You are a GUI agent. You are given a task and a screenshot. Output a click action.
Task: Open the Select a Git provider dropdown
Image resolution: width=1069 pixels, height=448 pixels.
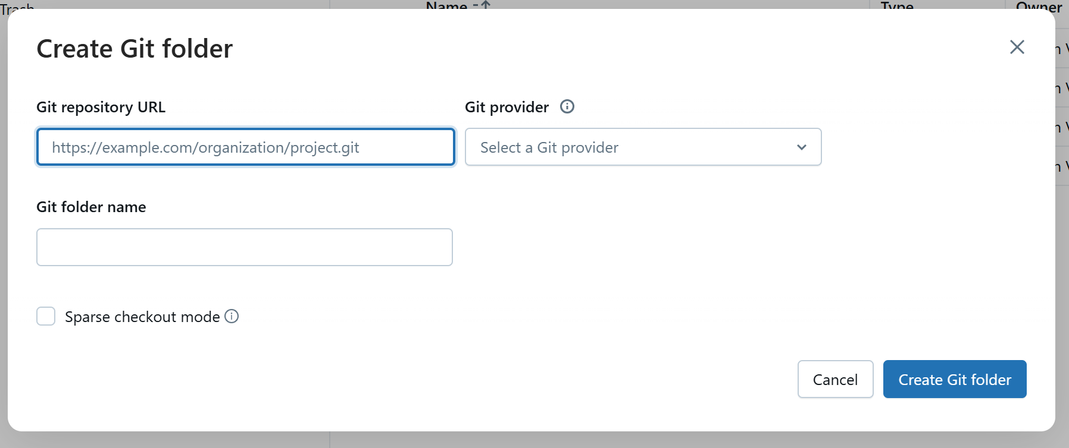coord(642,147)
